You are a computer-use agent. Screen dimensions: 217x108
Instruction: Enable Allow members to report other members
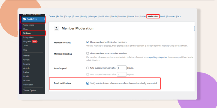pyautogui.click(x=88, y=53)
